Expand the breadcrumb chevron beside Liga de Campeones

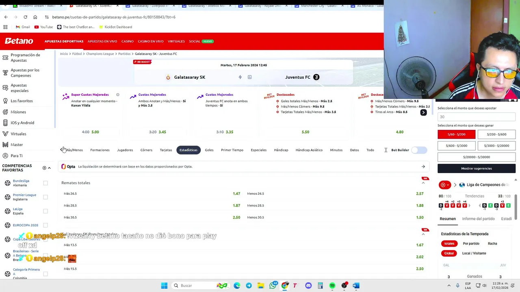coord(455,185)
